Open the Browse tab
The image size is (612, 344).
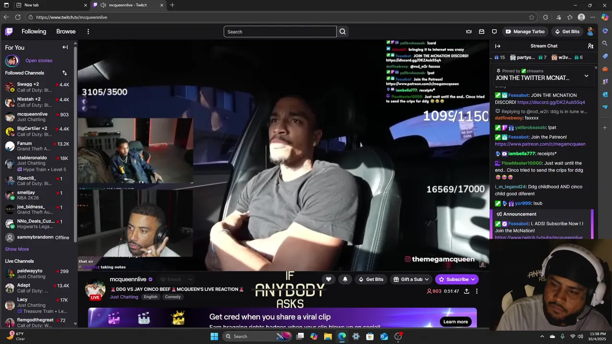click(66, 32)
